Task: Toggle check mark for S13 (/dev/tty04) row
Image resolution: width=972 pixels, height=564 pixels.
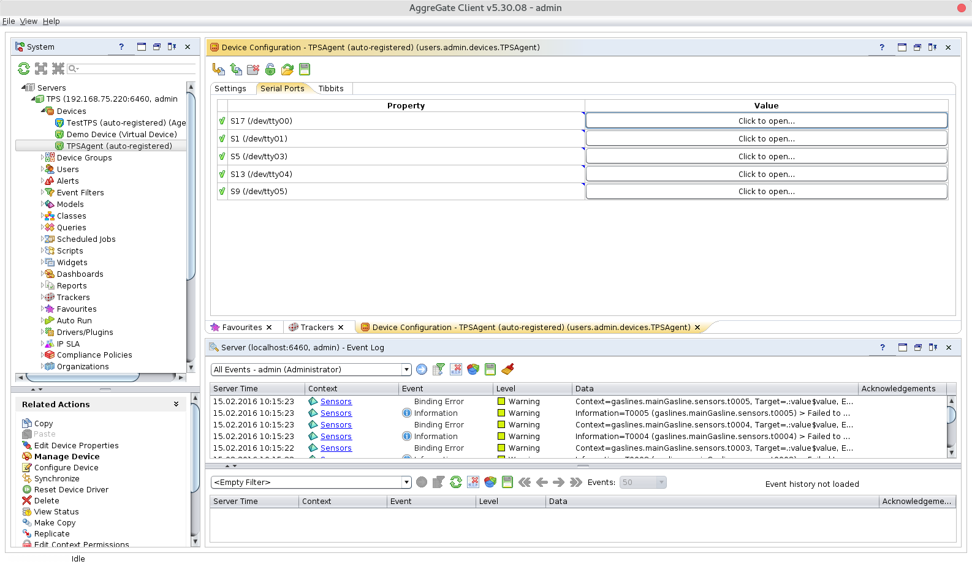Action: [x=222, y=174]
